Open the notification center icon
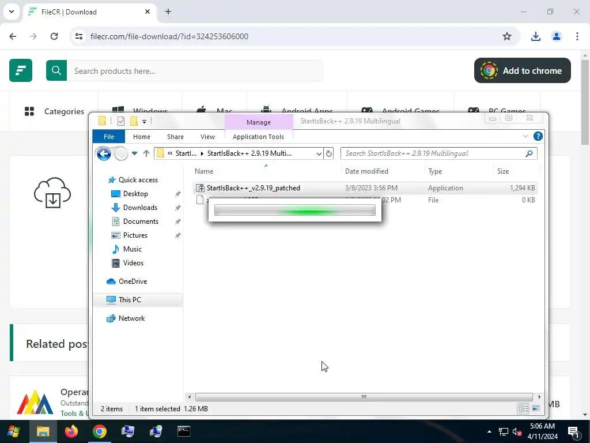 573,431
